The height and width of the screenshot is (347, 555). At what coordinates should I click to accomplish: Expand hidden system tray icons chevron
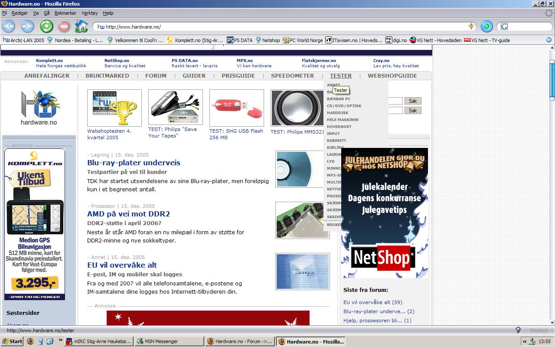pyautogui.click(x=525, y=341)
